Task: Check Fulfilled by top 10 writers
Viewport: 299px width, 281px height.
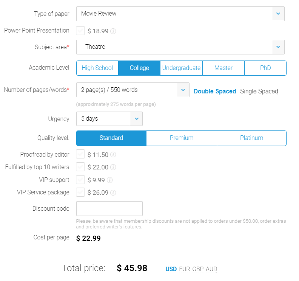Action: pos(80,167)
